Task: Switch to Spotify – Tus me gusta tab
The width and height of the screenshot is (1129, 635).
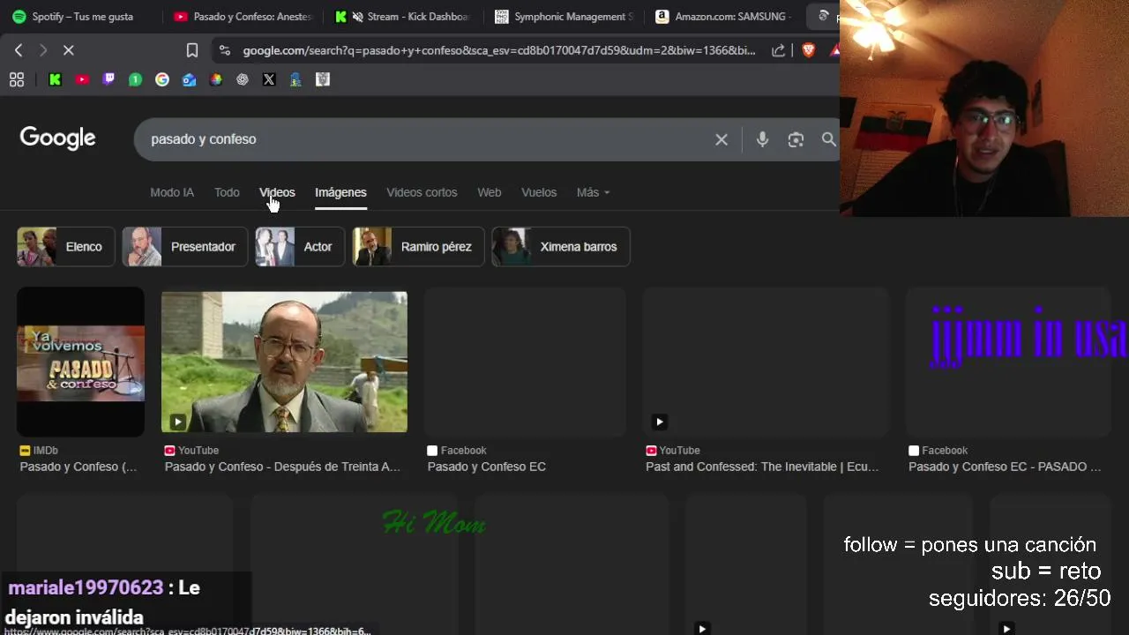Action: 73,17
